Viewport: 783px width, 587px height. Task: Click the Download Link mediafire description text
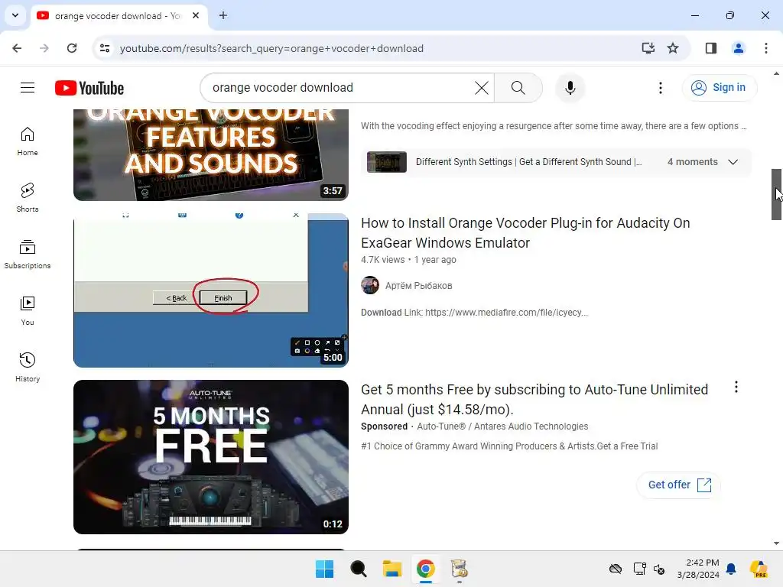(x=474, y=313)
